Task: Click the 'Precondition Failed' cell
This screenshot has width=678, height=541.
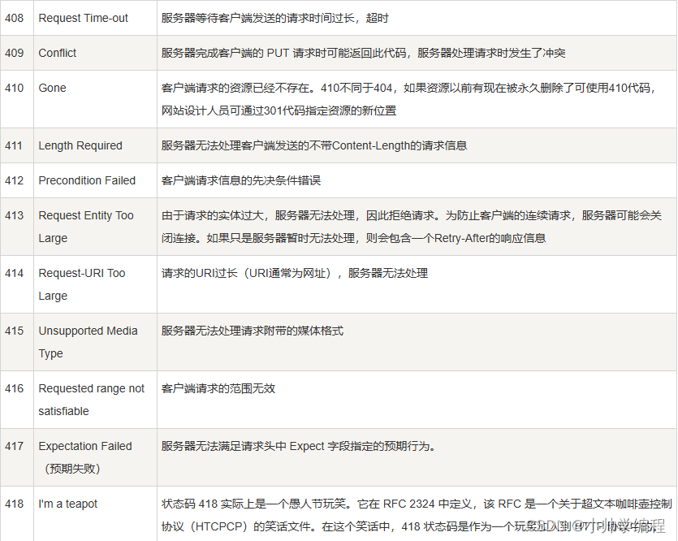Action: tap(95, 180)
